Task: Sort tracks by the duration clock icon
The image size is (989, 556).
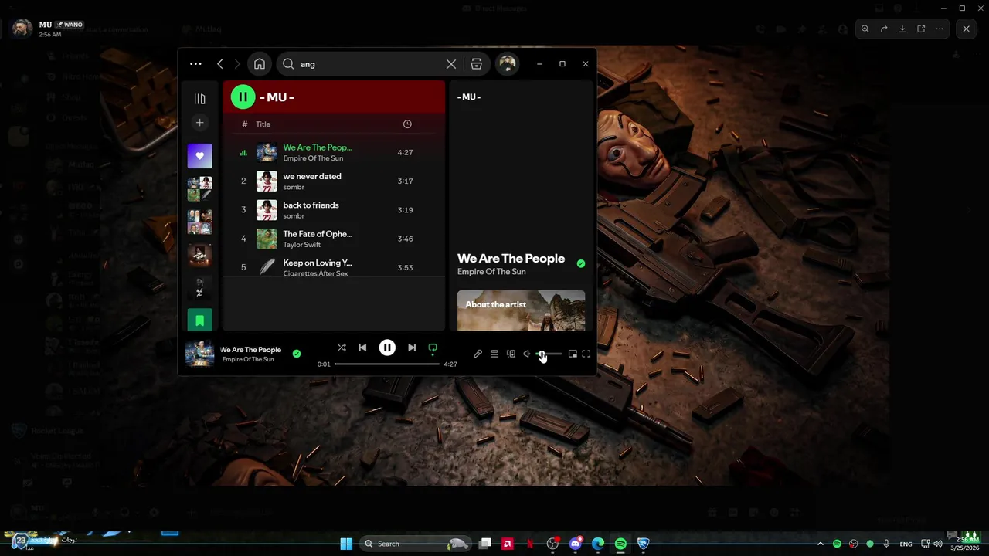Action: click(407, 124)
